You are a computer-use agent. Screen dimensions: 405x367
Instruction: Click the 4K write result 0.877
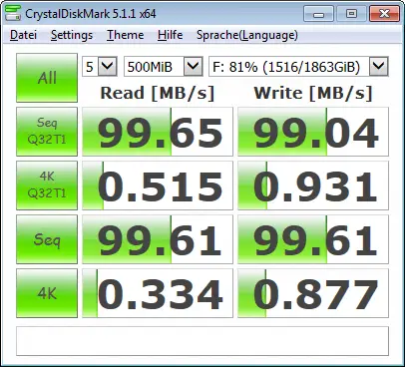click(313, 293)
